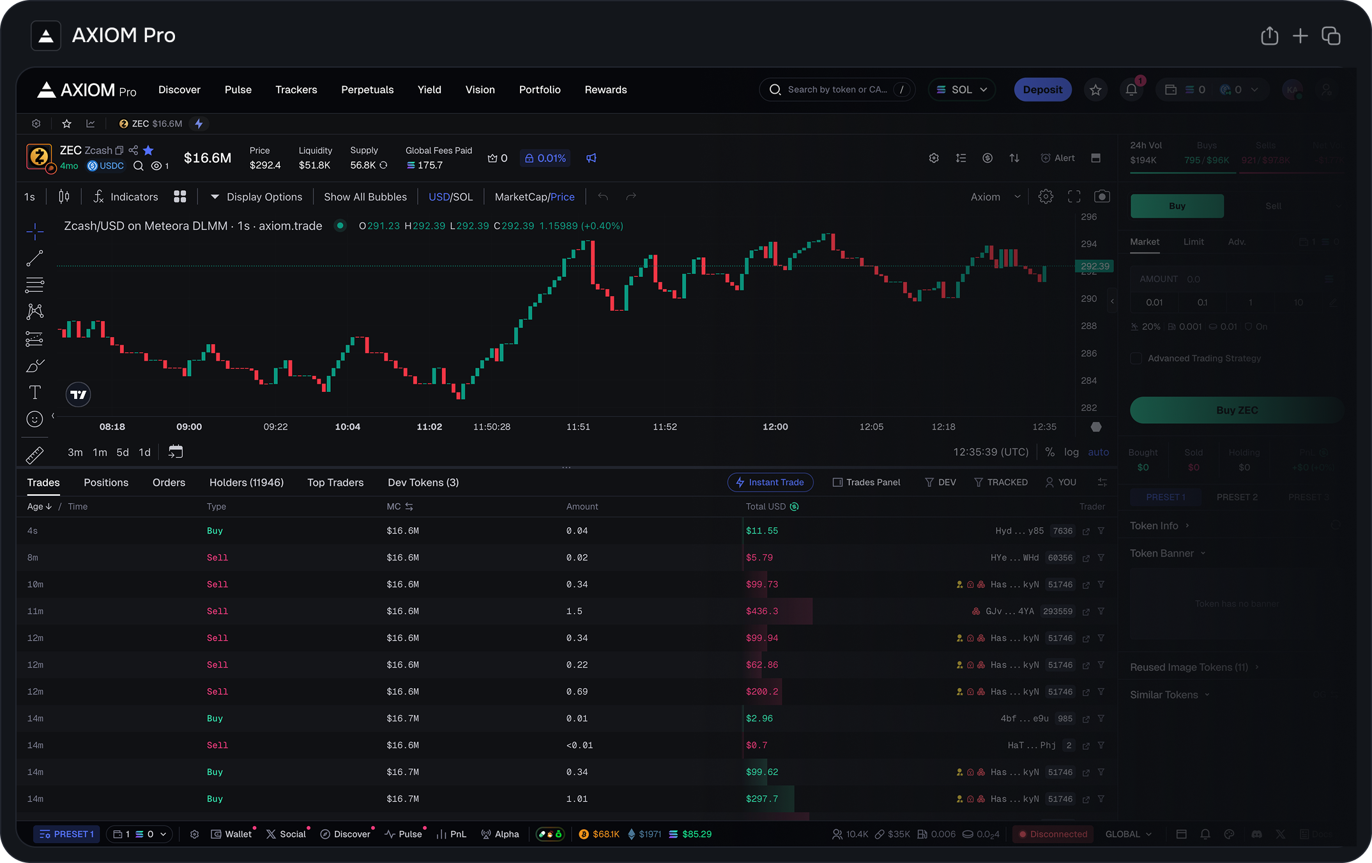The width and height of the screenshot is (1372, 863).
Task: Click the Instant Trade button
Action: pos(770,483)
